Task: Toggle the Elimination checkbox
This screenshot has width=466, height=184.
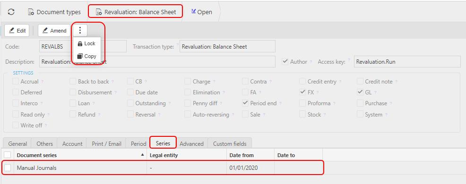Action: (x=188, y=92)
